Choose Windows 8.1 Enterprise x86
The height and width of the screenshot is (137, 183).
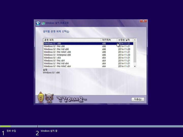point(88,55)
